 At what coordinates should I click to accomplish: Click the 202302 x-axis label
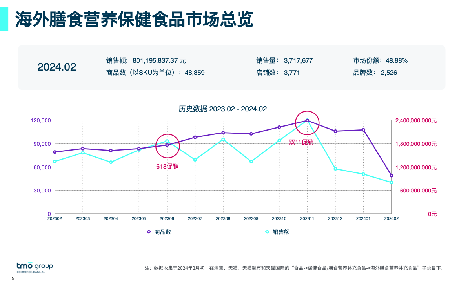tap(55, 219)
